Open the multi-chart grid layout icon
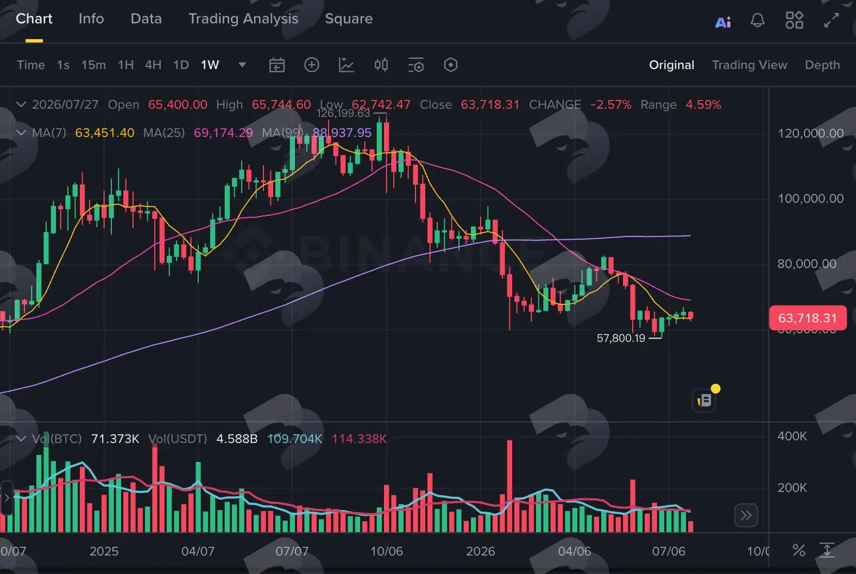 pos(794,20)
